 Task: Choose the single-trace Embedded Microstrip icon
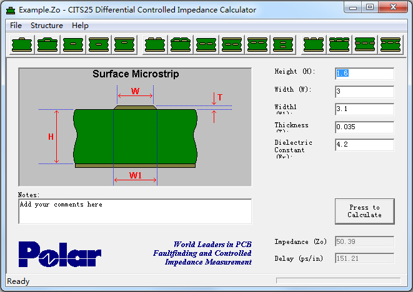point(73,44)
